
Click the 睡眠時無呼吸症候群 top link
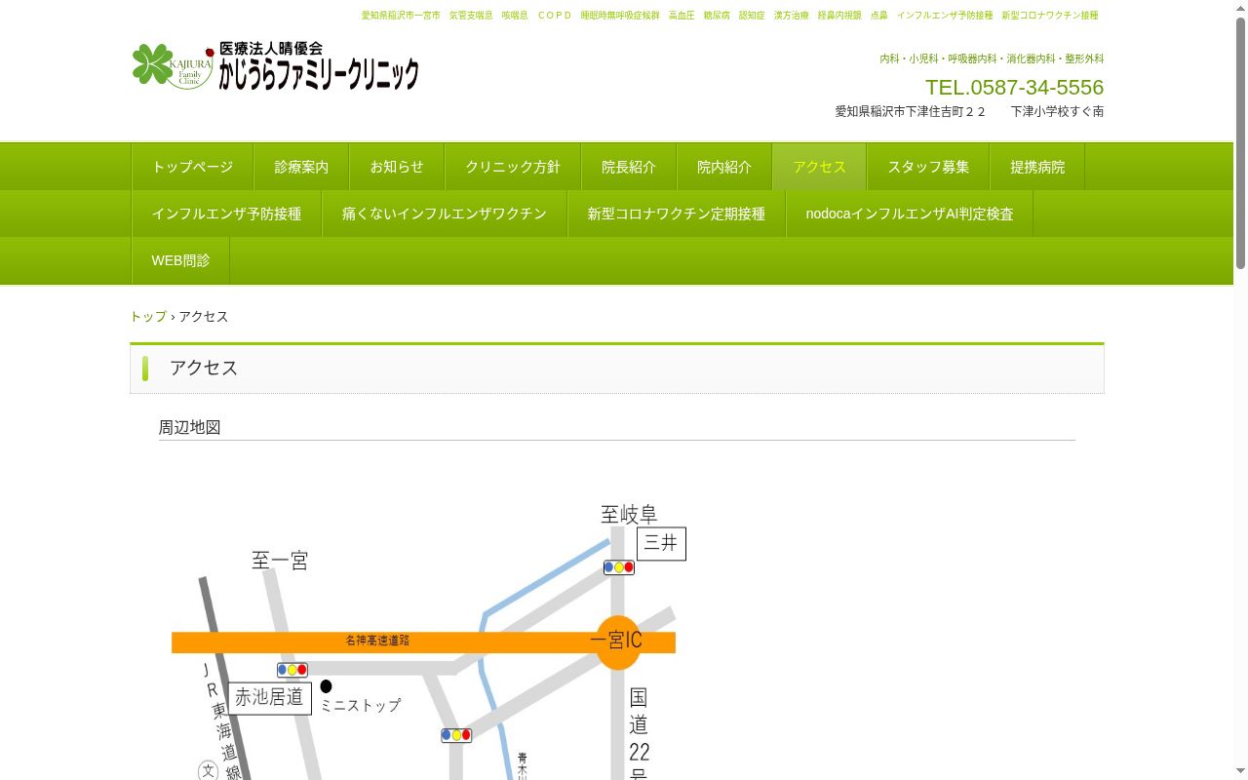coord(620,16)
